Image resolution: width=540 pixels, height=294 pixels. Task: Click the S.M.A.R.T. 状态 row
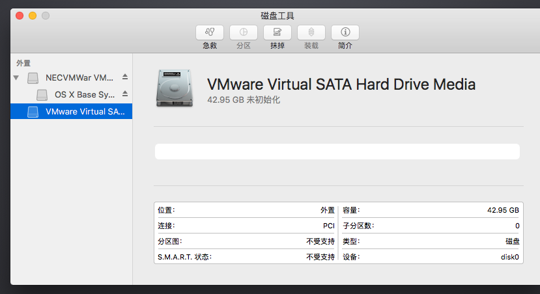[x=246, y=257]
